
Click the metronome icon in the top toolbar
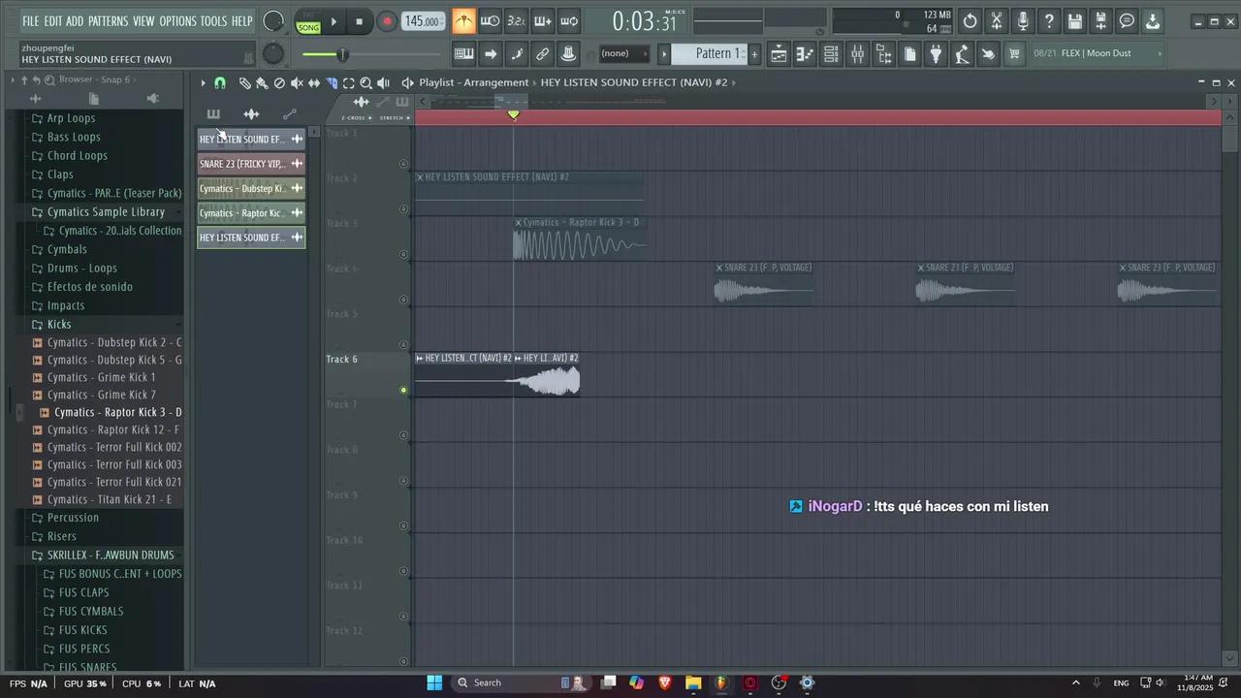[x=464, y=21]
